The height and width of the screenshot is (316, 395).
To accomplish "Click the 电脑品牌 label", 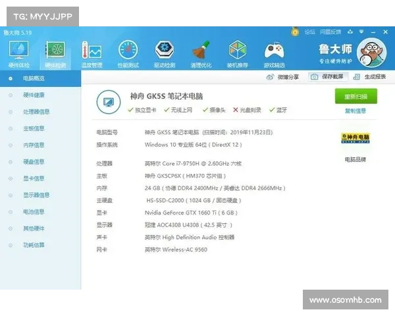I will click(355, 159).
